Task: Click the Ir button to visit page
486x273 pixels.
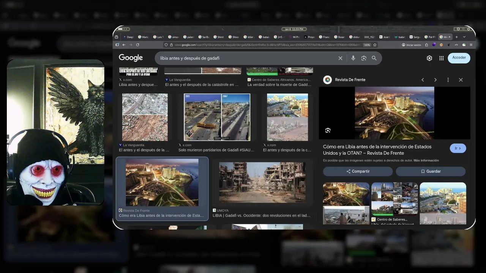Action: [x=458, y=148]
